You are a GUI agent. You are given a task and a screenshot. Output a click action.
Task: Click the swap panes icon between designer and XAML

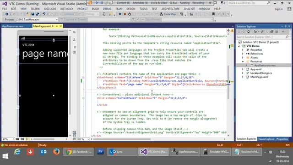74,40
